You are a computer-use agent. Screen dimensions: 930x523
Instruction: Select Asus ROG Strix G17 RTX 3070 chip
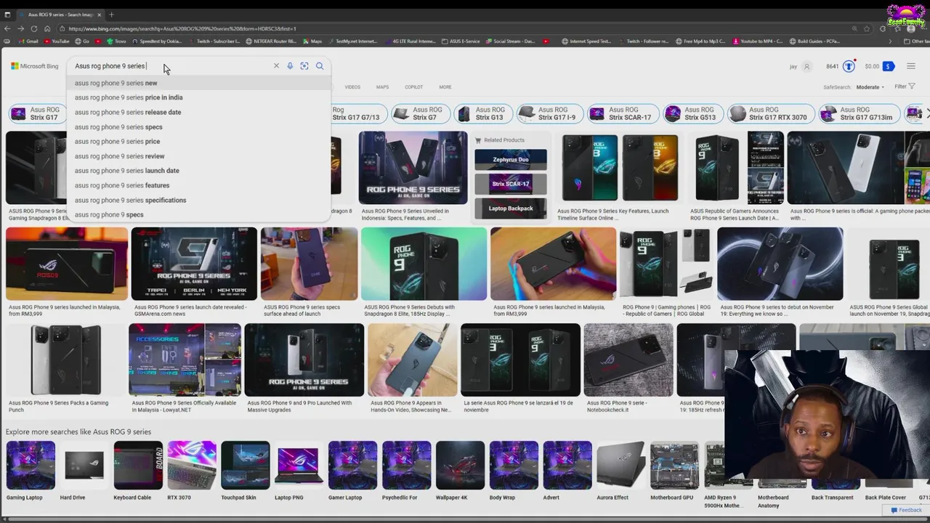tap(769, 113)
